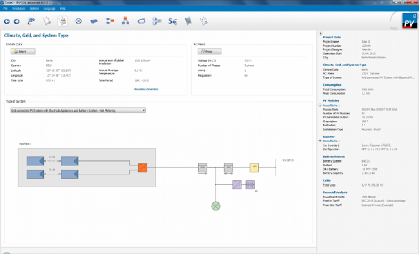Go forward with the right arrow icon
This screenshot has width=419, height=254.
pyautogui.click(x=16, y=22)
